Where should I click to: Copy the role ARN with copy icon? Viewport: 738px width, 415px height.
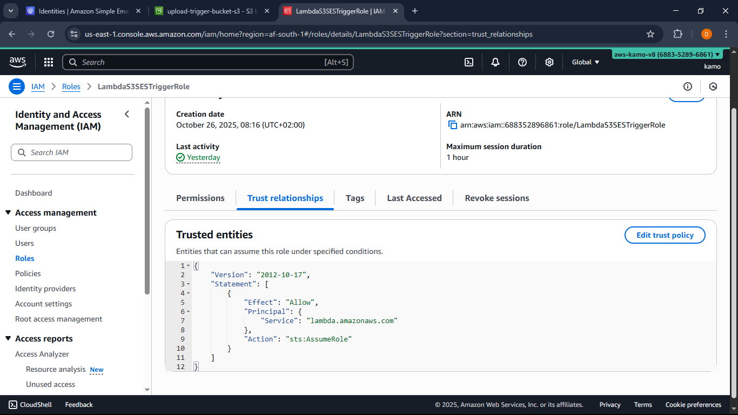click(453, 125)
